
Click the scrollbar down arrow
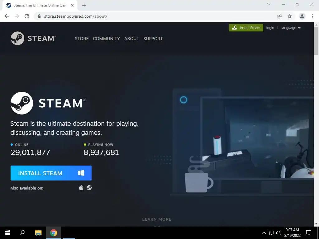[x=316, y=224]
